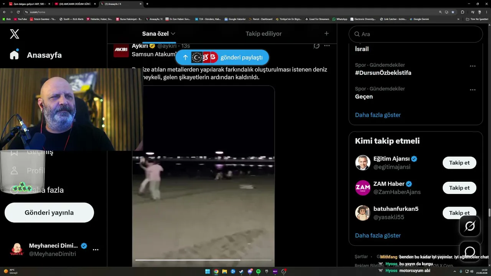Reload the page with browser refresh button
This screenshot has width=491, height=276.
(18, 12)
